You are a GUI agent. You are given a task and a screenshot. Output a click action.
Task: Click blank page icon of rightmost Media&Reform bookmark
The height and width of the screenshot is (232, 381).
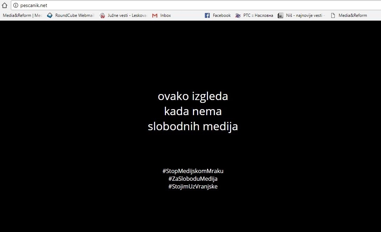(x=333, y=15)
